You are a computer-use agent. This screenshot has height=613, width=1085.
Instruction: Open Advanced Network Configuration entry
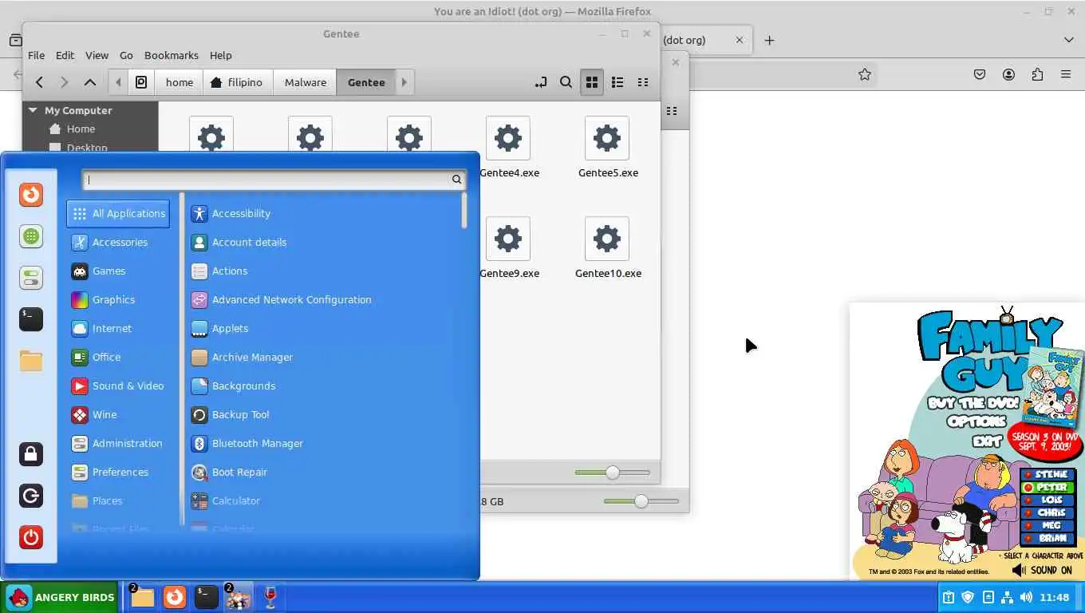coord(323,299)
